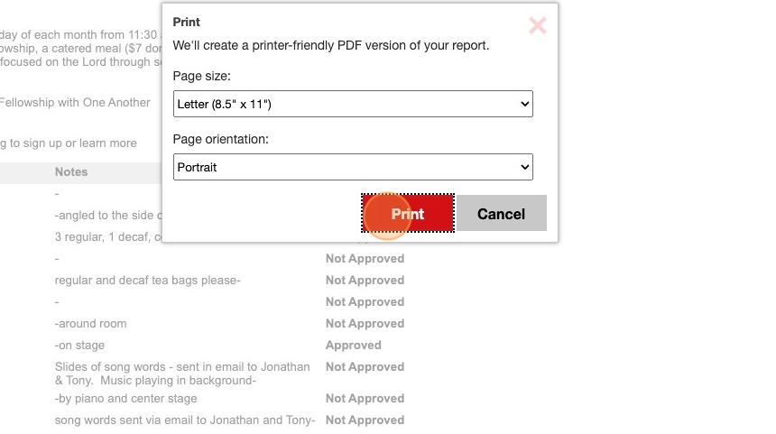Click Not Approved beside around room note
Viewport: 776px width, 434px height.
coord(365,323)
